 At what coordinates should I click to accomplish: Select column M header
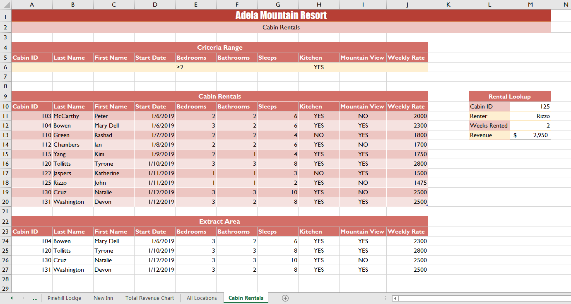click(530, 5)
